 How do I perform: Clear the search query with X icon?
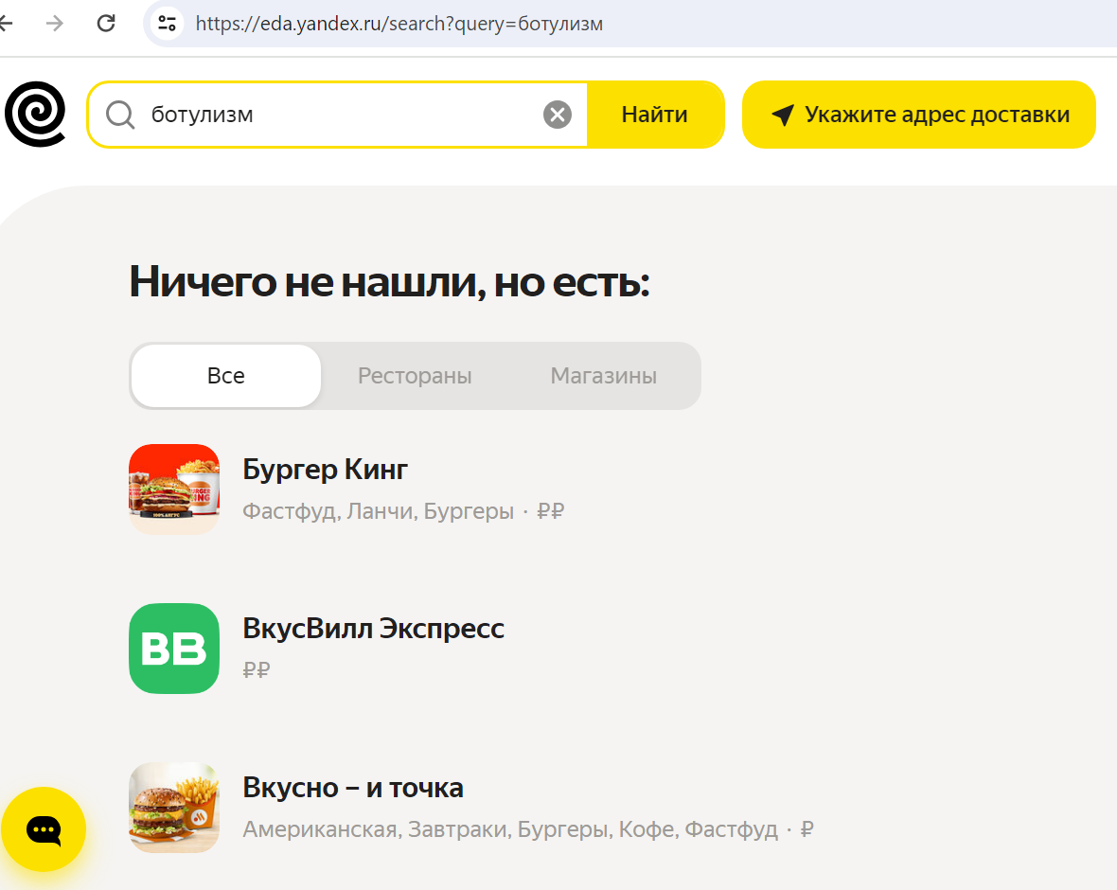557,115
